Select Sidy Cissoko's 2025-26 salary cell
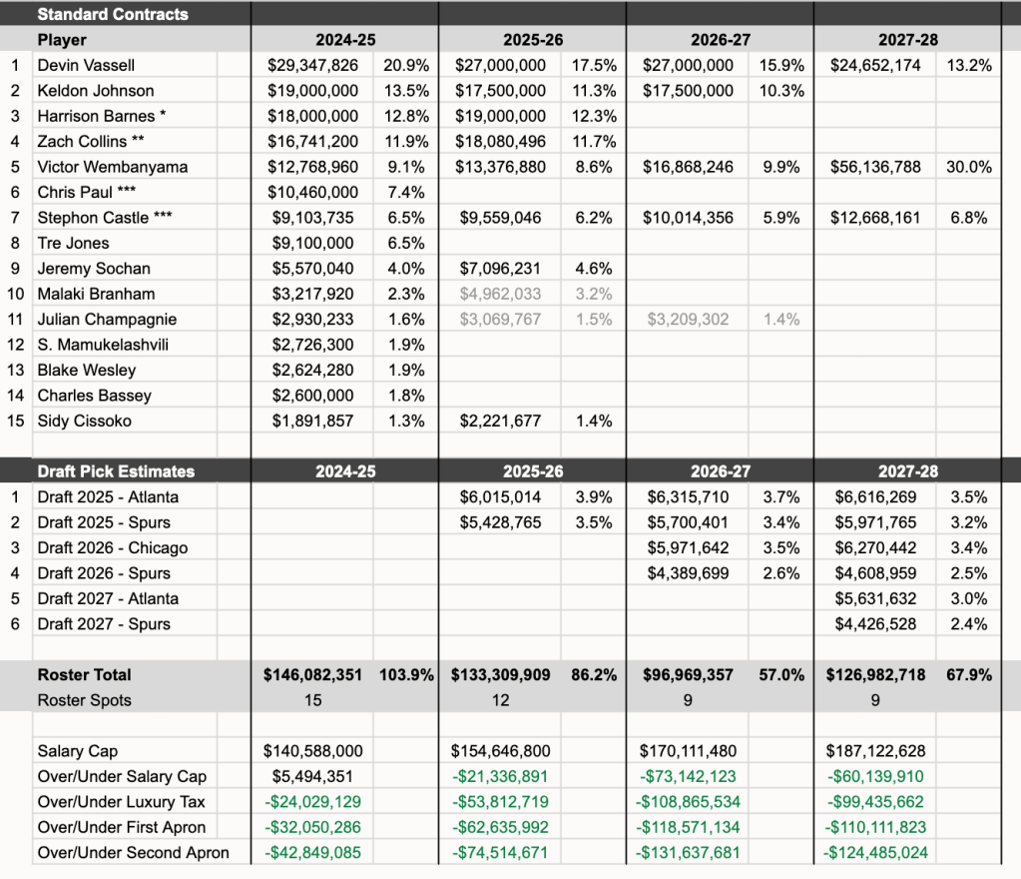Screen dimensions: 1021x879 (x=500, y=422)
